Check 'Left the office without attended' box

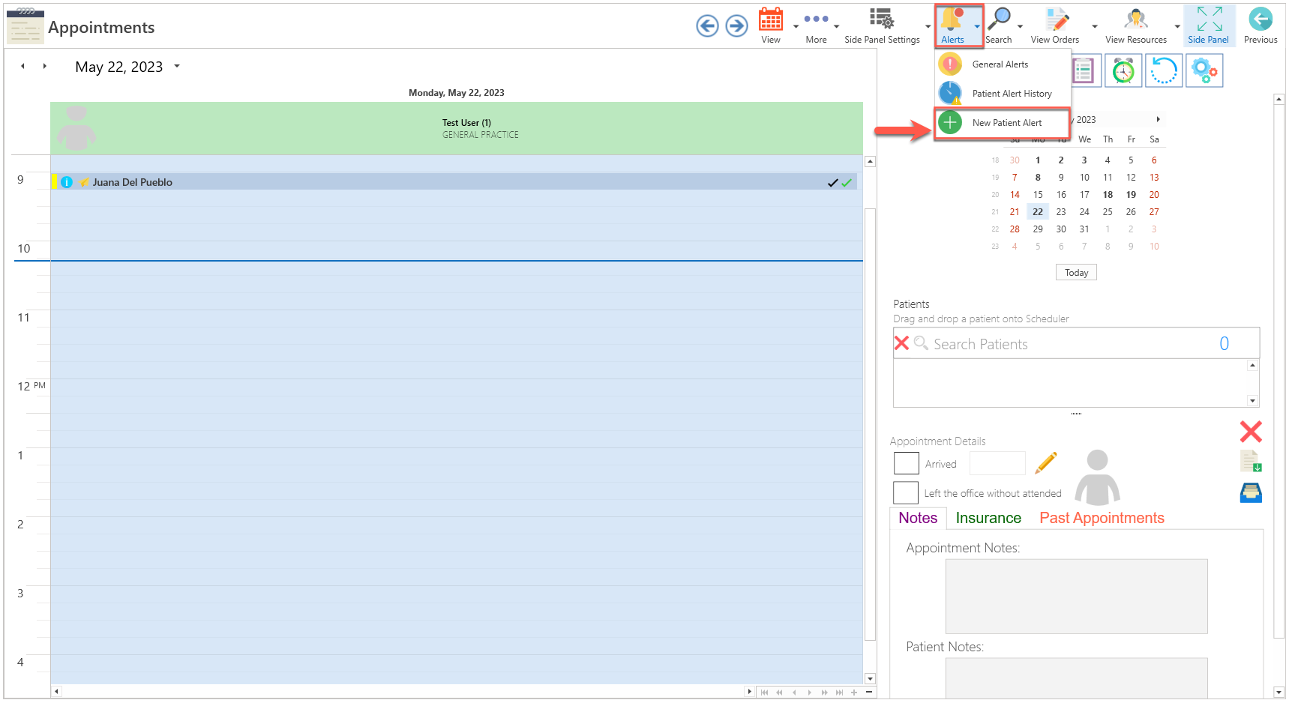(x=906, y=492)
